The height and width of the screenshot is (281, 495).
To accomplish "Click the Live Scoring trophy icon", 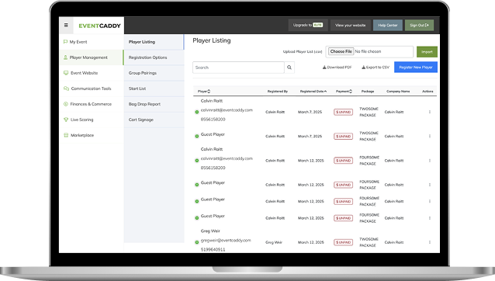I will 66,120.
